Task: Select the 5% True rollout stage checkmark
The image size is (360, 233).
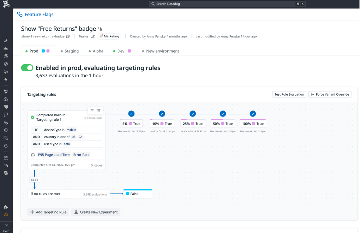Action: pyautogui.click(x=131, y=114)
